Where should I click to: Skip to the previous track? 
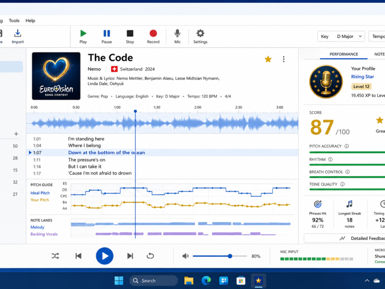[78, 256]
